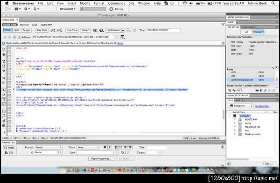Click the Open Documents icon in coding toolbar
Image resolution: width=280 pixels, height=183 pixels.
pos(4,49)
